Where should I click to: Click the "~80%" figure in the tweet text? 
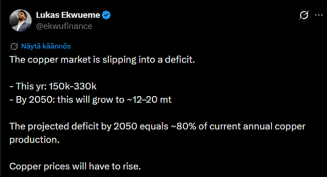pos(183,126)
